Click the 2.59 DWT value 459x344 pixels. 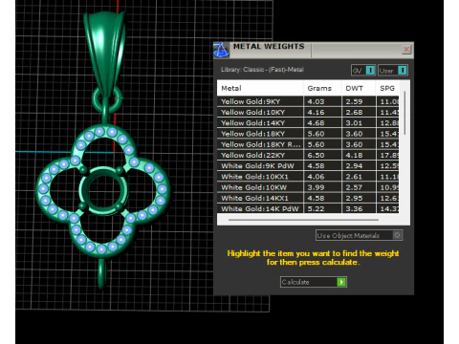[x=354, y=101]
